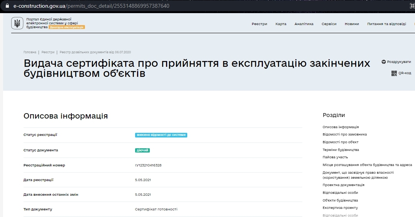This screenshot has width=415, height=217.
Task: Open the Аналітика menu item
Action: (x=304, y=24)
